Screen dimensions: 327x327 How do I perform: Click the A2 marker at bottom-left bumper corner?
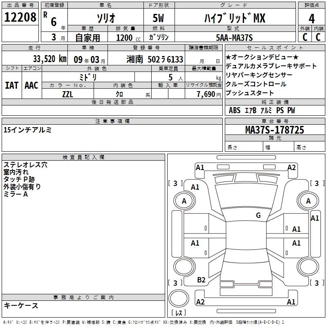click(200, 302)
